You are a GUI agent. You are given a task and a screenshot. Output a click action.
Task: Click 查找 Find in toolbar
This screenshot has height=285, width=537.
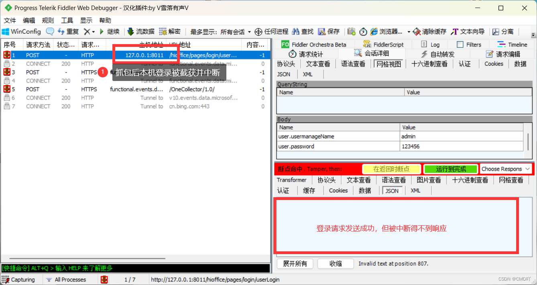[x=303, y=31]
